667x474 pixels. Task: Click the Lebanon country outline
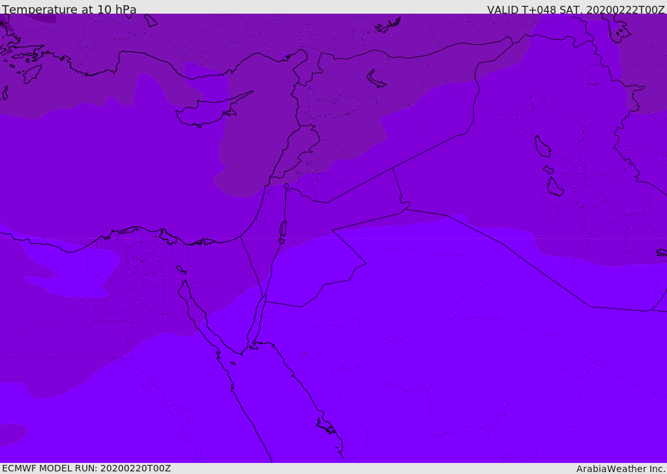(295, 151)
